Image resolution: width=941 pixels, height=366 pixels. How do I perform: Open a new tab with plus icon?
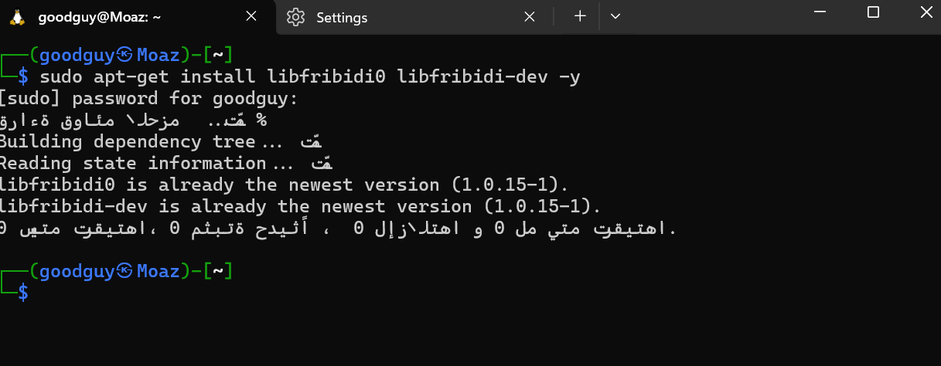click(x=580, y=16)
